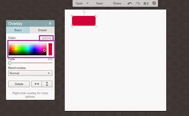Click the Overlay panel title
The width and height of the screenshot is (189, 116).
click(15, 24)
